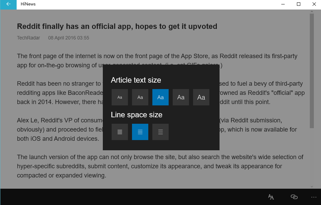Image resolution: width=321 pixels, height=205 pixels.
Task: Choose the tightest line spacing option
Action: coord(120,132)
